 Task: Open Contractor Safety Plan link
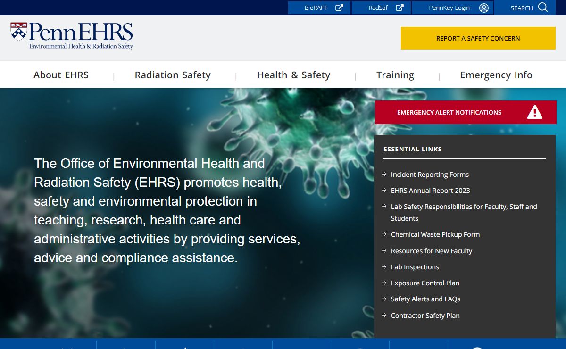(x=425, y=316)
